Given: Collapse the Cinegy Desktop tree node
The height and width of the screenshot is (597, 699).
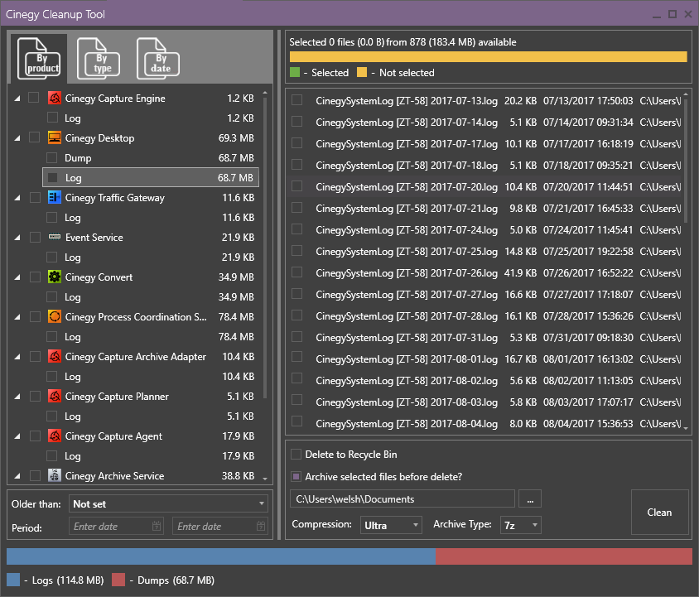Looking at the screenshot, I should 17,138.
